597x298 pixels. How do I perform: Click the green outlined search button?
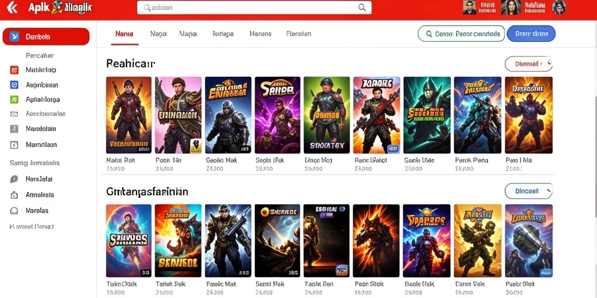(461, 33)
